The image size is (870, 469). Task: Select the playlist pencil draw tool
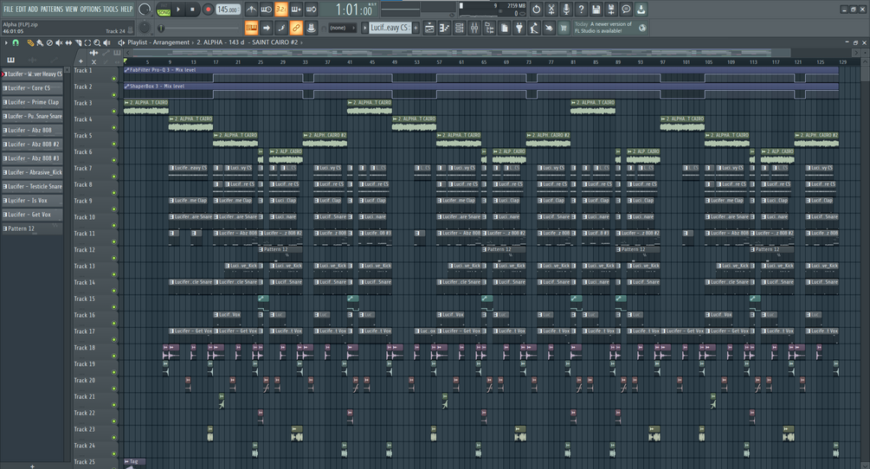[x=30, y=42]
